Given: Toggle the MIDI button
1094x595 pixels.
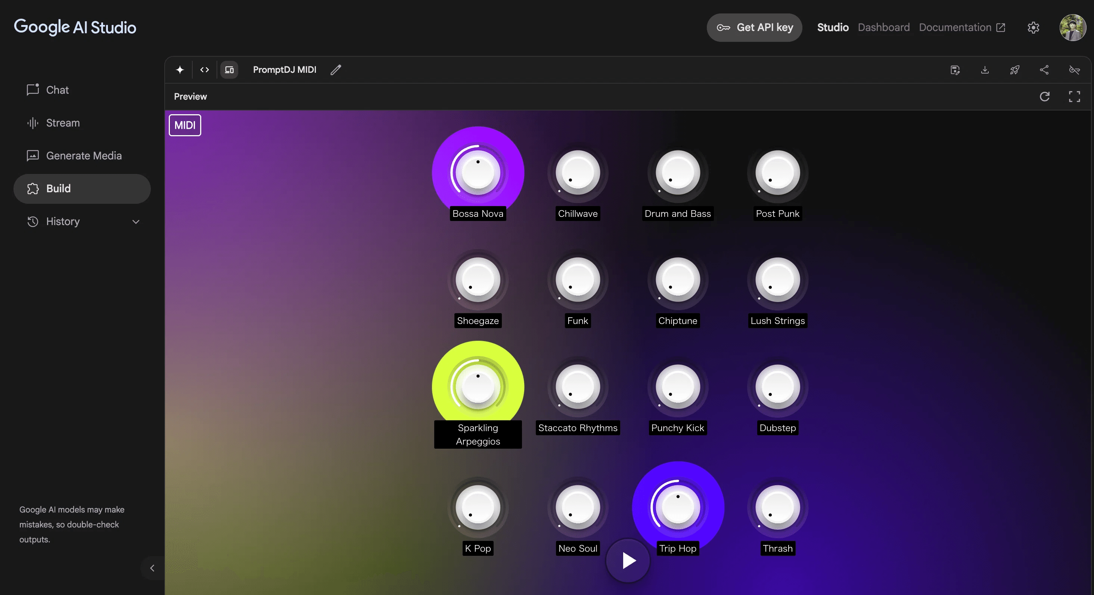Looking at the screenshot, I should coord(185,125).
